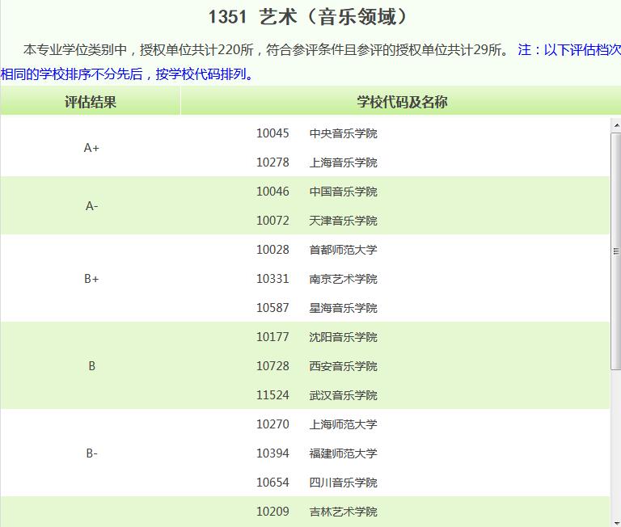The width and height of the screenshot is (621, 527).
Task: Click the B+ grade cell
Action: [91, 279]
